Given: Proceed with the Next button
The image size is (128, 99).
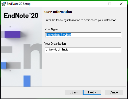Looking at the screenshot, I should [x=92, y=92].
